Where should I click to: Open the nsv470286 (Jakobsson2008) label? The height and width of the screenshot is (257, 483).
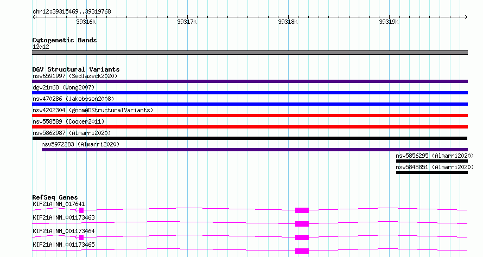73,99
